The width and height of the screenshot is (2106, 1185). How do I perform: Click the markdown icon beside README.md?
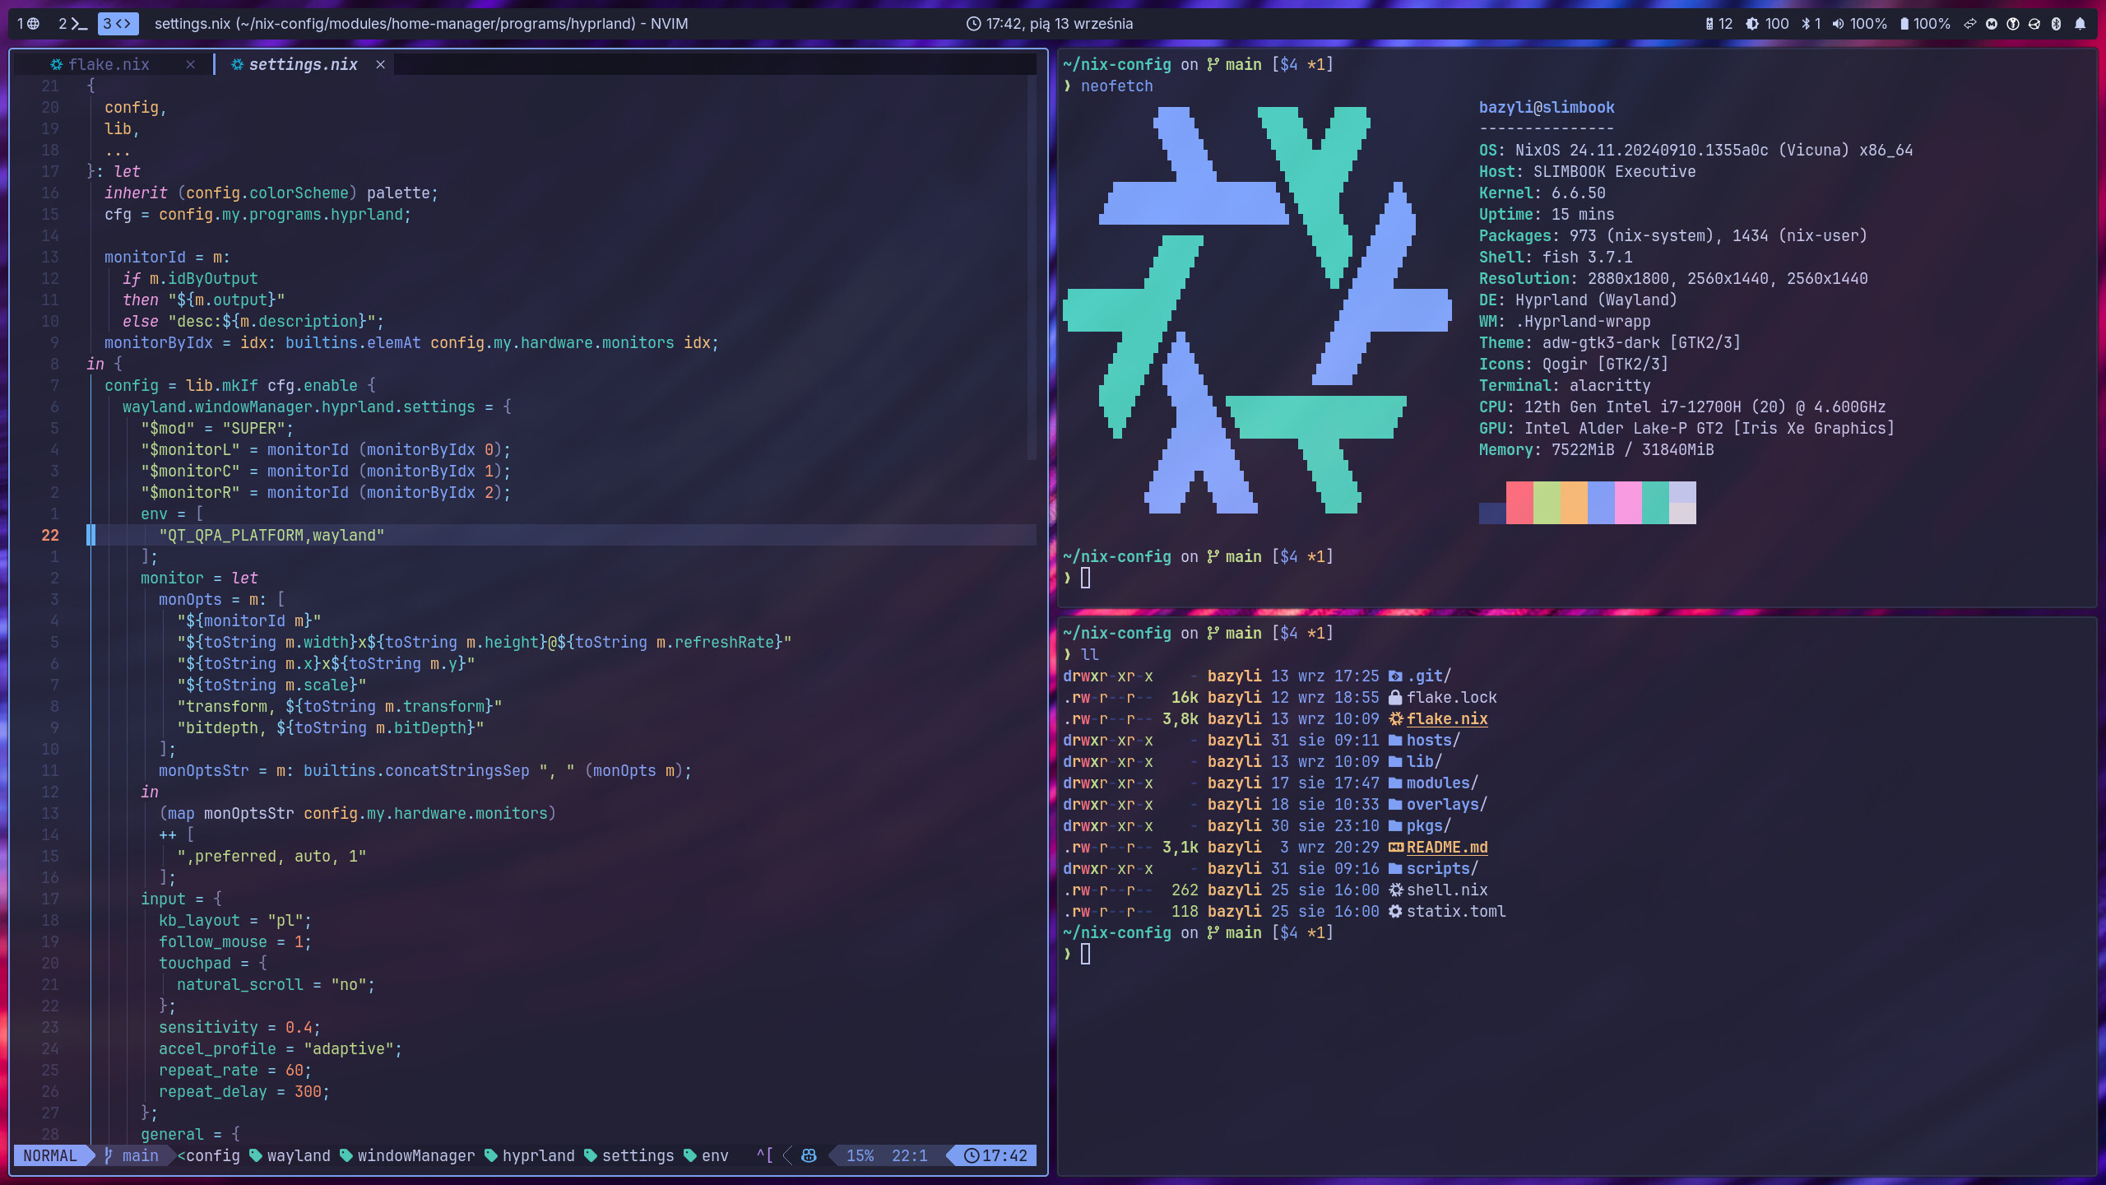pyautogui.click(x=1395, y=848)
